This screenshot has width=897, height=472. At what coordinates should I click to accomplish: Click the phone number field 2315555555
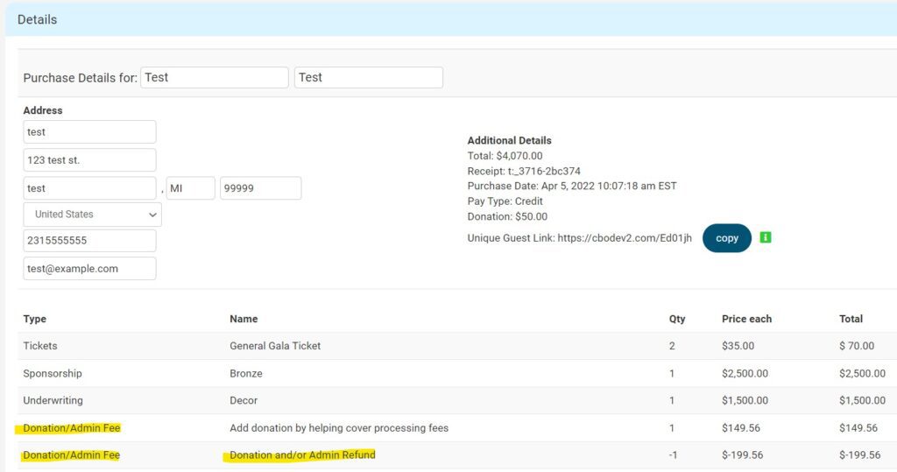click(x=89, y=241)
